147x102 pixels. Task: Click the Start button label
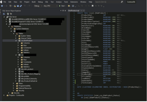pos(63,6)
